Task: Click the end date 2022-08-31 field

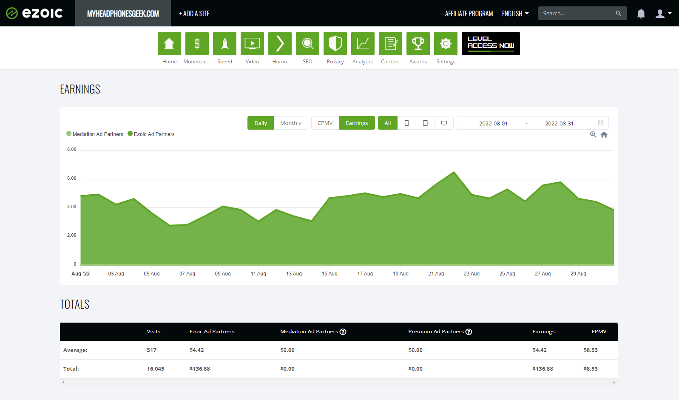Action: (x=559, y=123)
